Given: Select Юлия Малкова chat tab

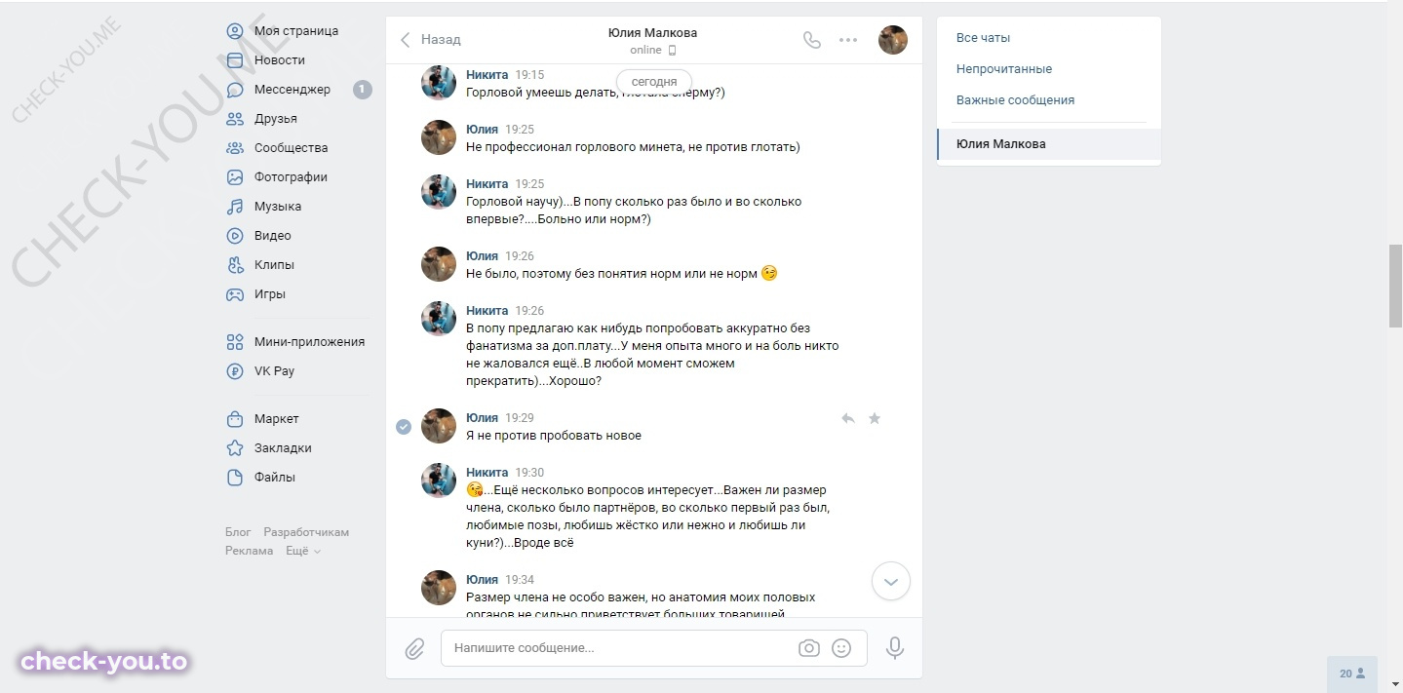Looking at the screenshot, I should coord(1049,144).
